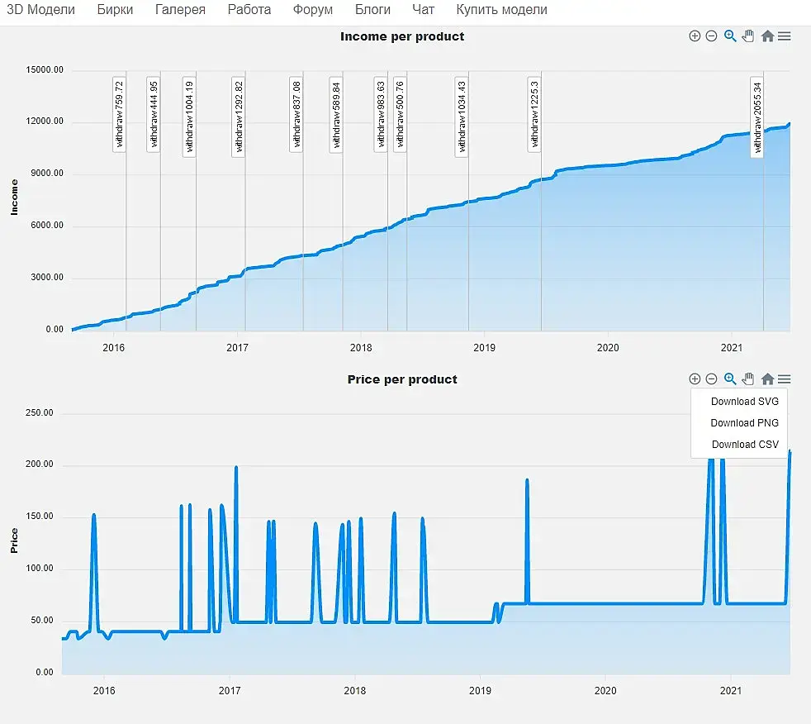The width and height of the screenshot is (811, 724).
Task: Click the Income per product chart title
Action: click(x=402, y=36)
